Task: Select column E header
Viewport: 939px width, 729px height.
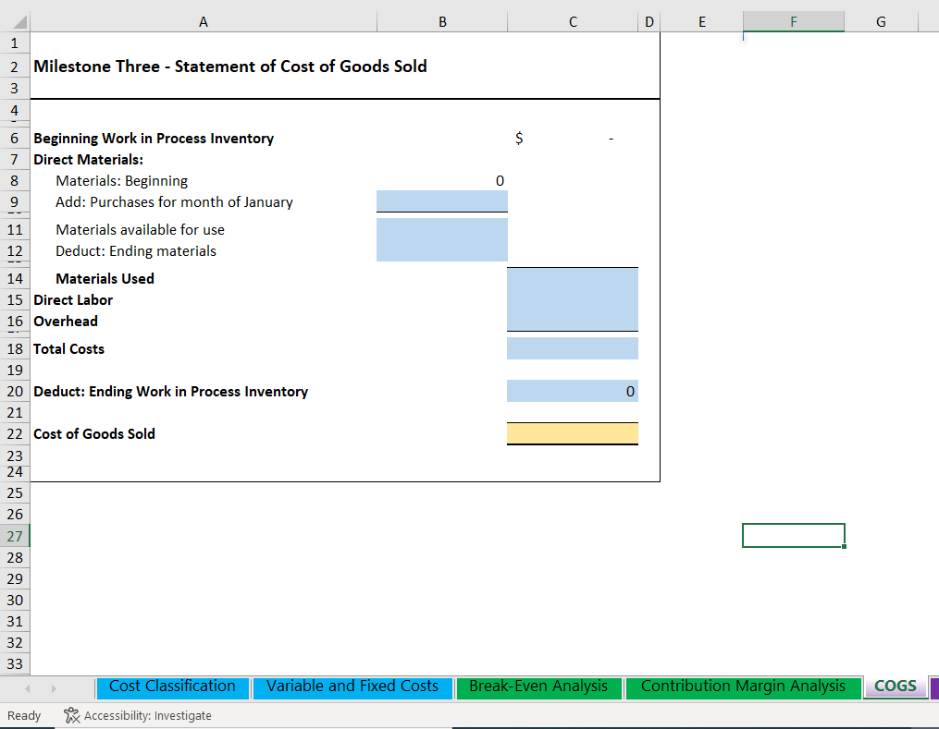Action: pos(702,22)
